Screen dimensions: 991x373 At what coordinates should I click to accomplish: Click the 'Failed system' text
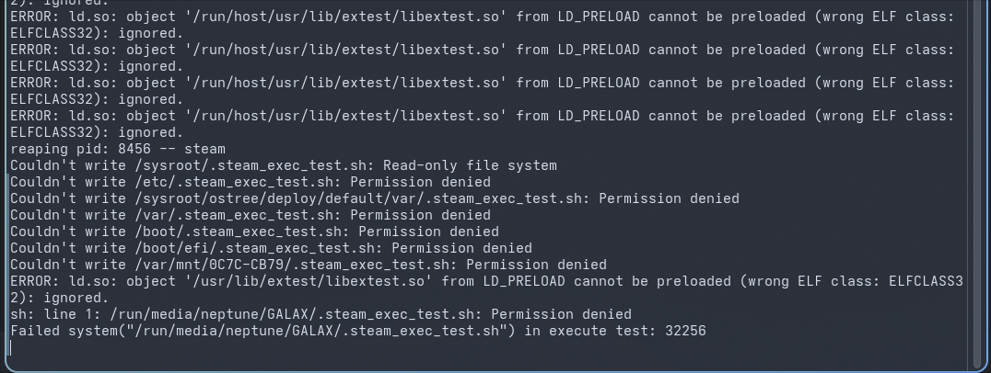[x=64, y=331]
